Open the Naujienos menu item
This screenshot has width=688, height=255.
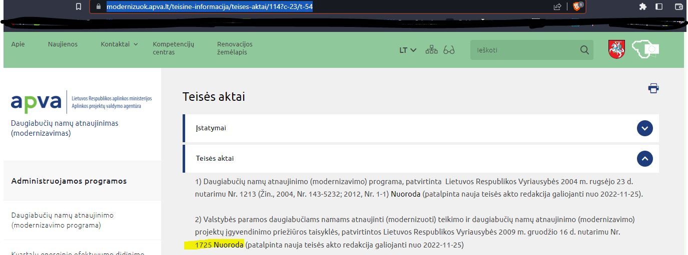(63, 44)
